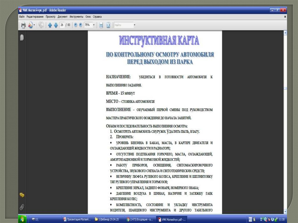Open the Attachments paperclip panel
Viewport: 298px width, 223px height.
pyautogui.click(x=22, y=207)
